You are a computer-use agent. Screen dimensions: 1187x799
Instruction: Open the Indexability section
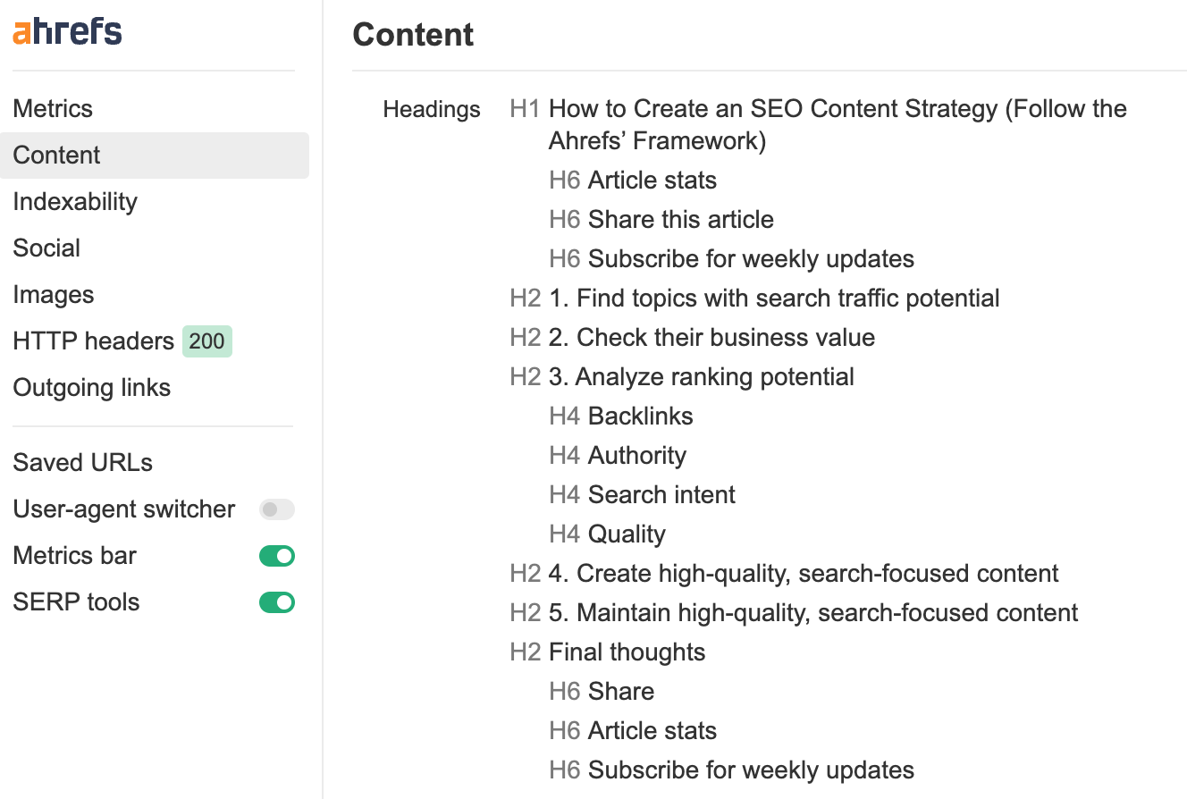[75, 202]
